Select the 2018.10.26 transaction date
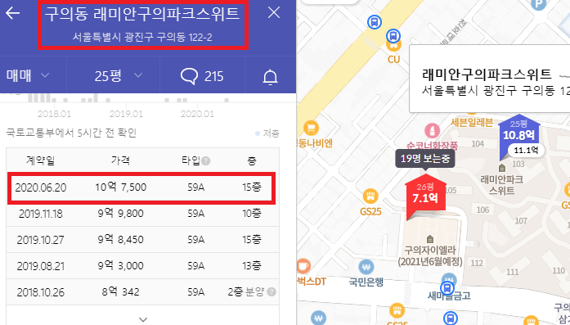Viewport: 570px width, 325px height. (x=40, y=292)
